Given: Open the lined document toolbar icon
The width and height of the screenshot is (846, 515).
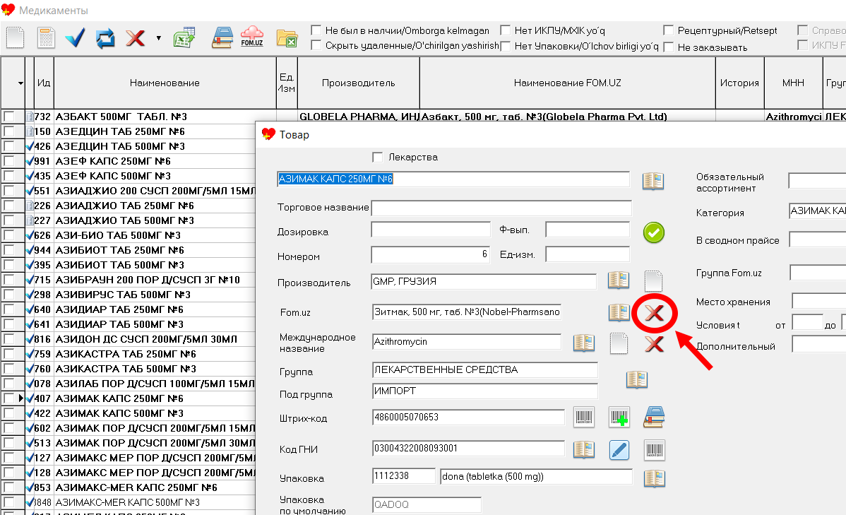Looking at the screenshot, I should (x=46, y=37).
